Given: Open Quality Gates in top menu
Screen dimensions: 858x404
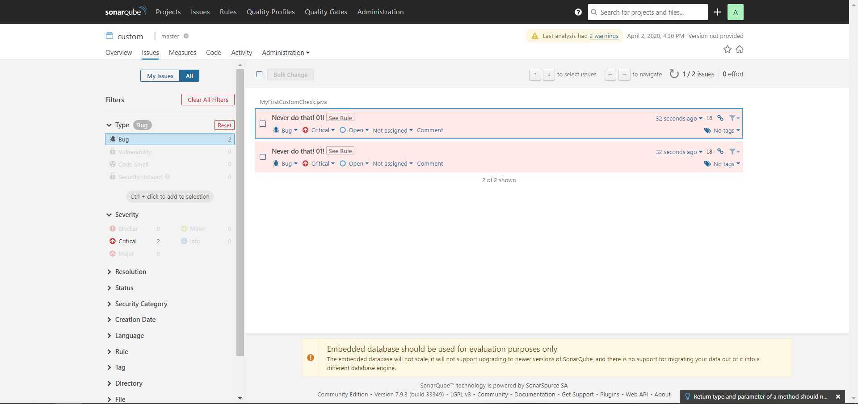Looking at the screenshot, I should coord(326,12).
